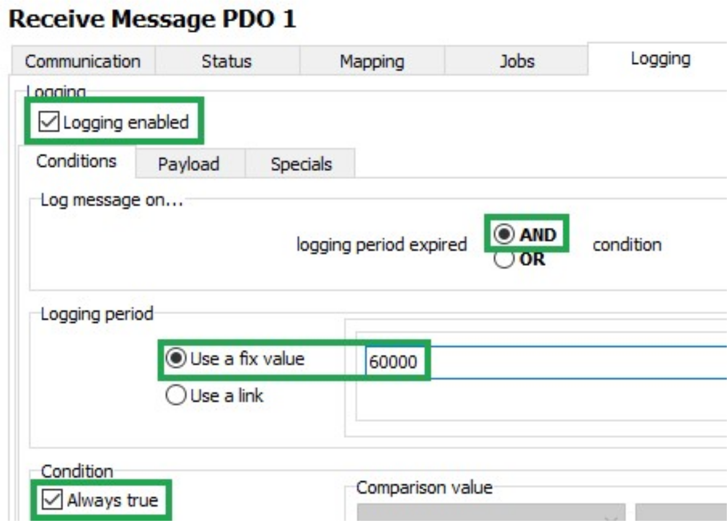Disable the Logging enabled checkbox
727x521 pixels.
pos(47,123)
